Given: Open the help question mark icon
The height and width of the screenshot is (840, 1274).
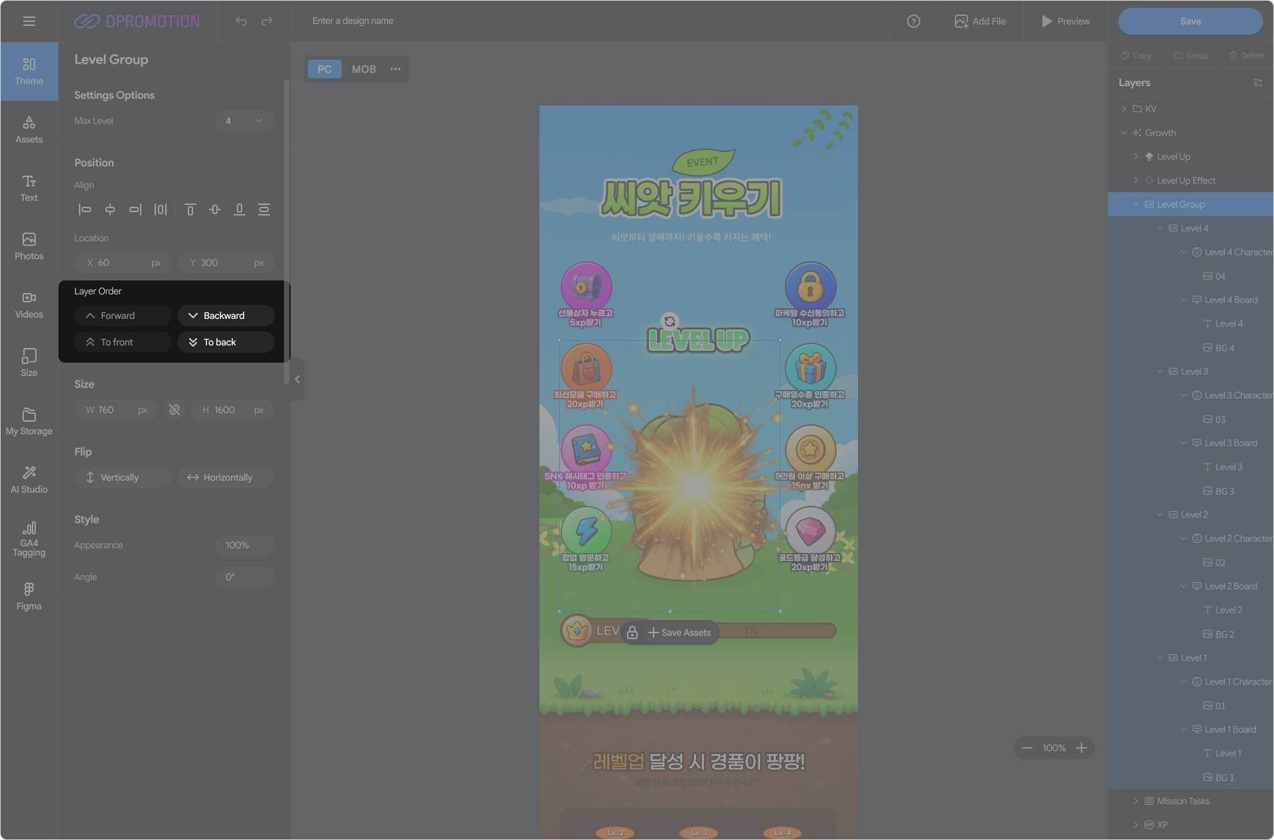Looking at the screenshot, I should (914, 21).
